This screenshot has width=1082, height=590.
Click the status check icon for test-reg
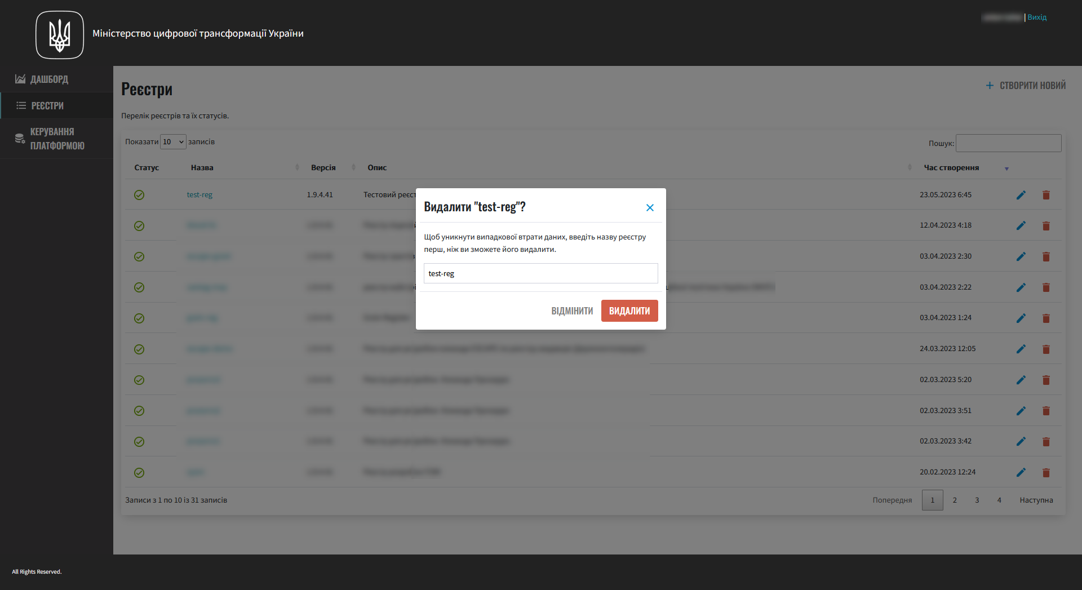139,195
